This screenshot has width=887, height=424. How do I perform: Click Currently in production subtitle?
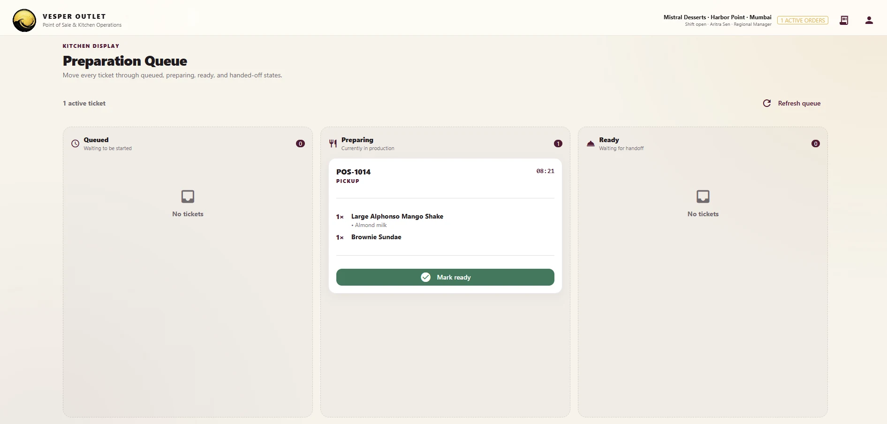point(368,148)
